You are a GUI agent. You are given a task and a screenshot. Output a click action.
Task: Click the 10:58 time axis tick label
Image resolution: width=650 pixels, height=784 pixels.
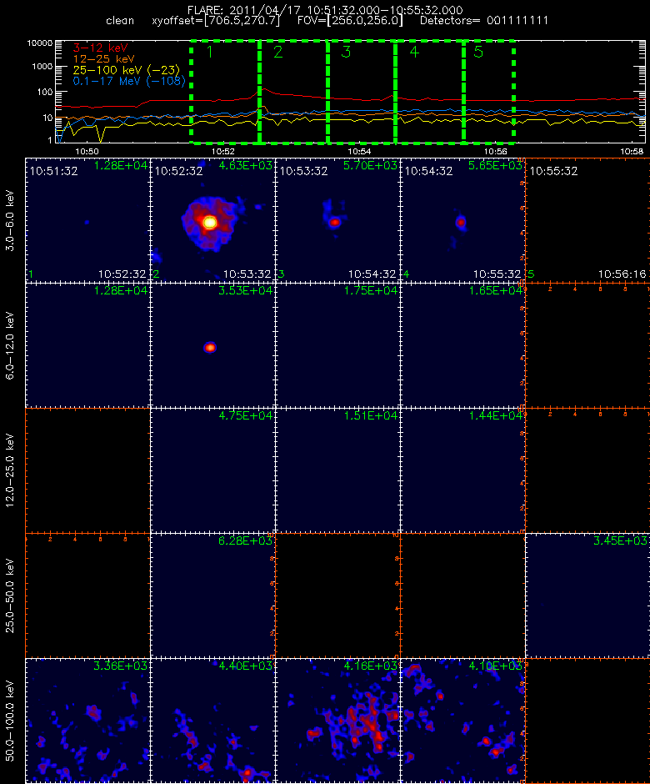pyautogui.click(x=632, y=152)
